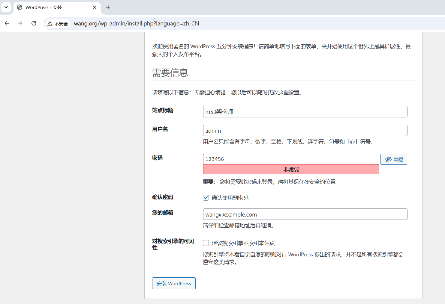Open a new tab with plus icon

pyautogui.click(x=108, y=7)
